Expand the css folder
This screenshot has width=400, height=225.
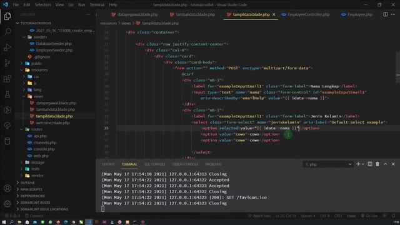[x=36, y=76]
